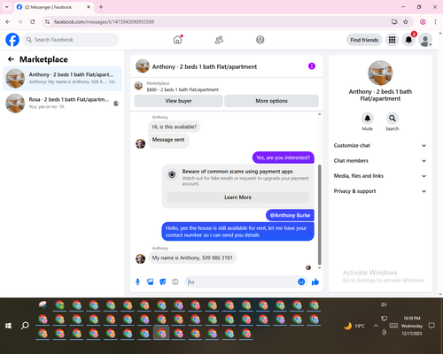
Task: Expand Privacy & support section
Action: click(380, 191)
